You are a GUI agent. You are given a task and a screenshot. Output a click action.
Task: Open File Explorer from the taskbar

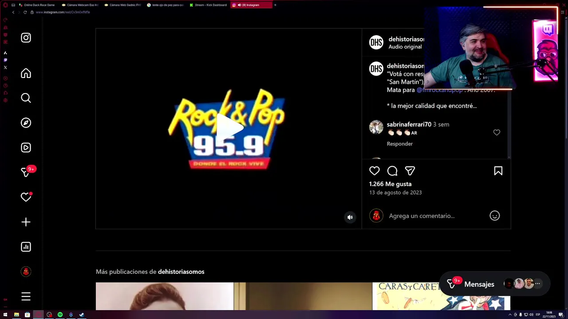(x=16, y=315)
